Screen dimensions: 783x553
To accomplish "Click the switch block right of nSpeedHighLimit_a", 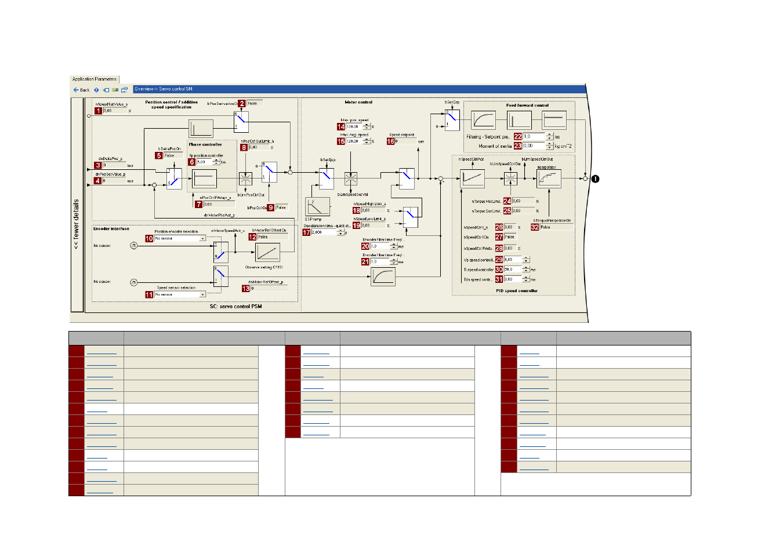I will click(x=411, y=217).
